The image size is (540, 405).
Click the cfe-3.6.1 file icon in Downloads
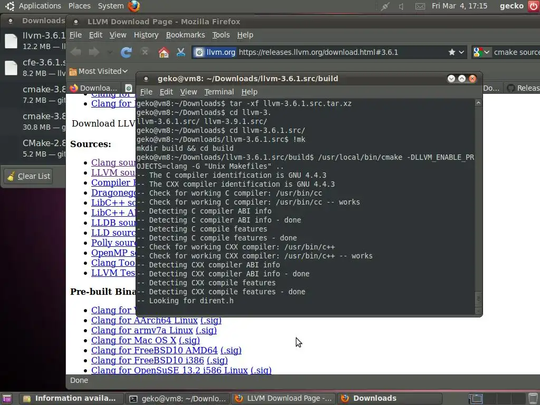click(11, 67)
